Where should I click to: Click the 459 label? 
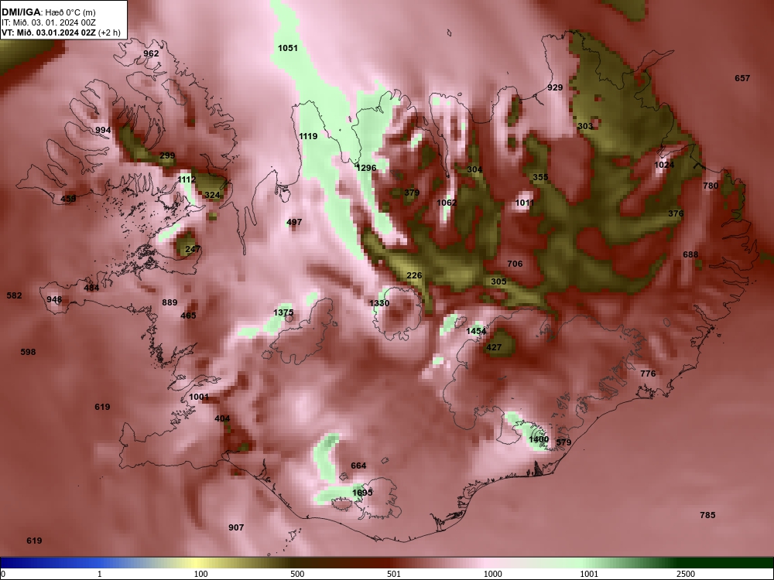pyautogui.click(x=68, y=199)
